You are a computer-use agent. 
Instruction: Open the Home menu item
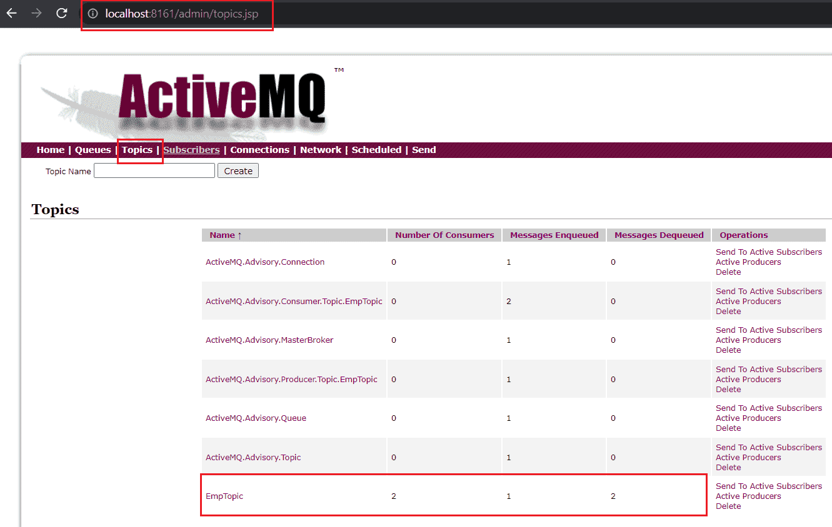pyautogui.click(x=51, y=150)
